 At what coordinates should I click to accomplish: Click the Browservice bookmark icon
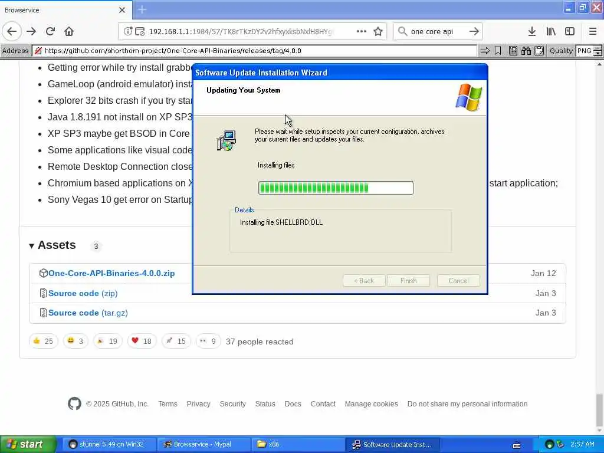pos(498,51)
